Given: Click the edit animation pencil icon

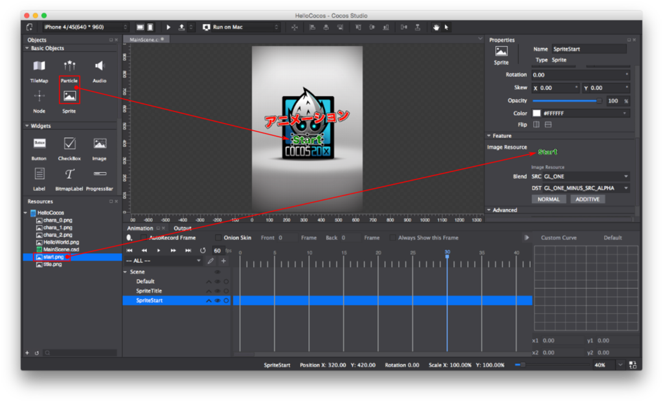Looking at the screenshot, I should point(210,261).
